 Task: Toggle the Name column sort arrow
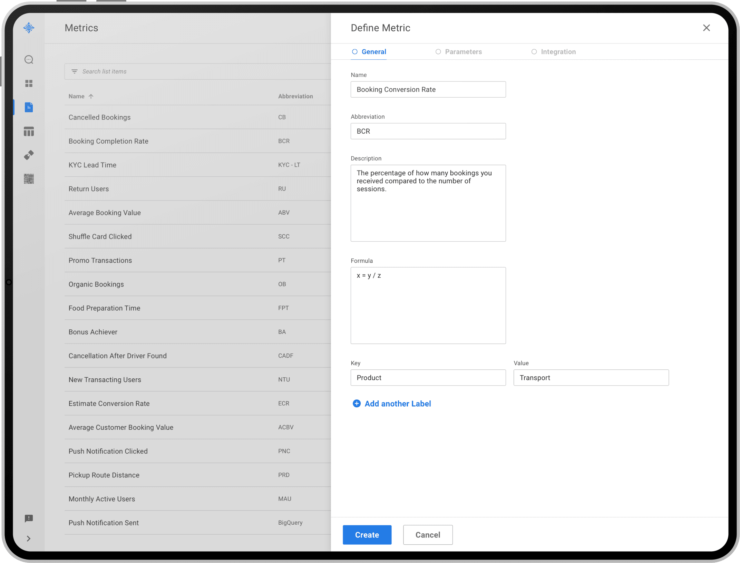pyautogui.click(x=91, y=96)
